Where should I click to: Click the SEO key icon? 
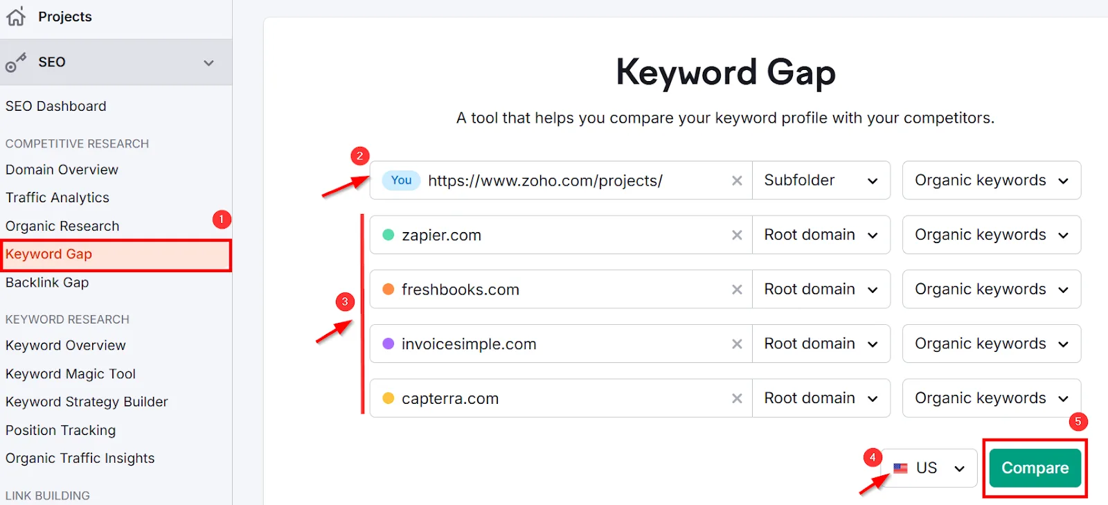[x=16, y=62]
